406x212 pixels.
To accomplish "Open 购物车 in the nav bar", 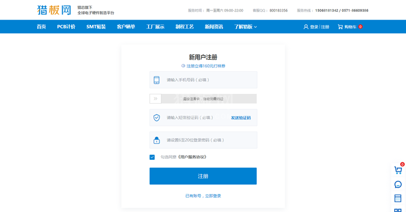I will pos(350,27).
